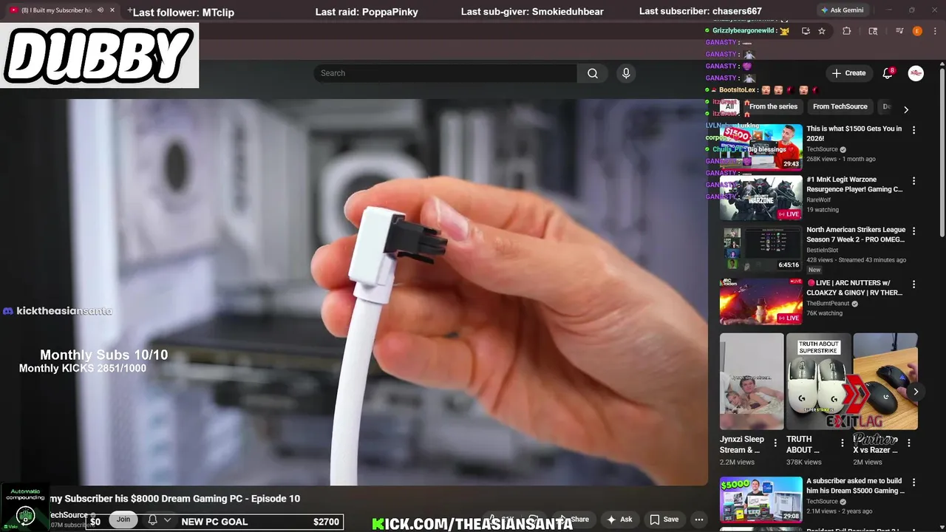This screenshot has width=946, height=532.
Task: Select the All filter chip
Action: [x=730, y=106]
